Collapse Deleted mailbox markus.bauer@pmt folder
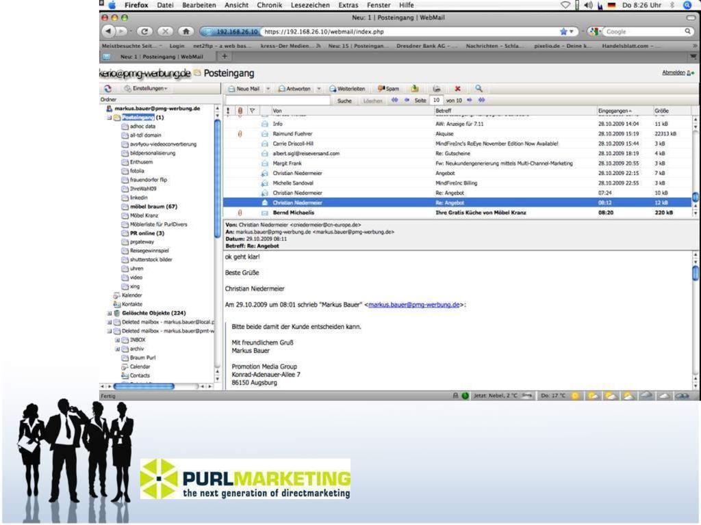The width and height of the screenshot is (701, 525). point(109,332)
